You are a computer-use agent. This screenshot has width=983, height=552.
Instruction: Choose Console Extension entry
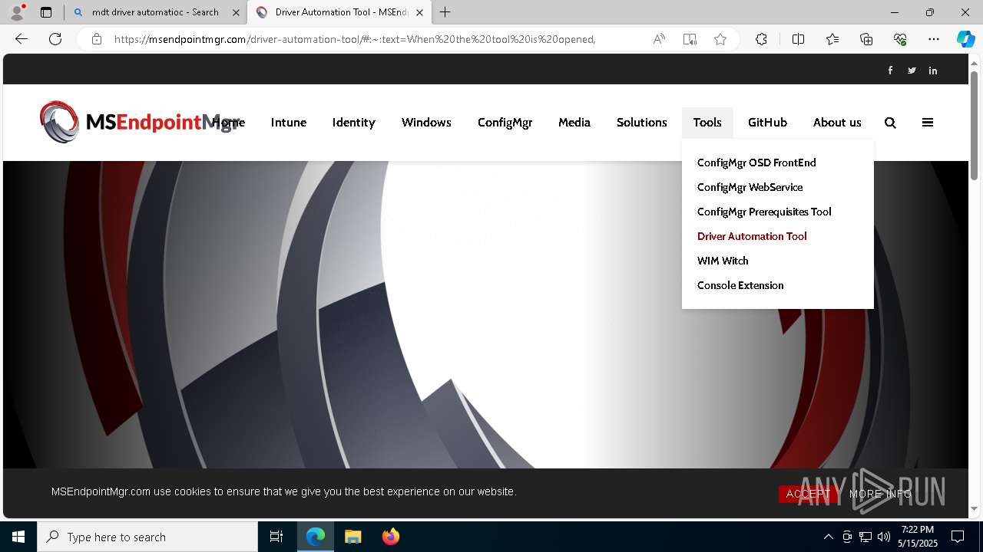pos(740,285)
